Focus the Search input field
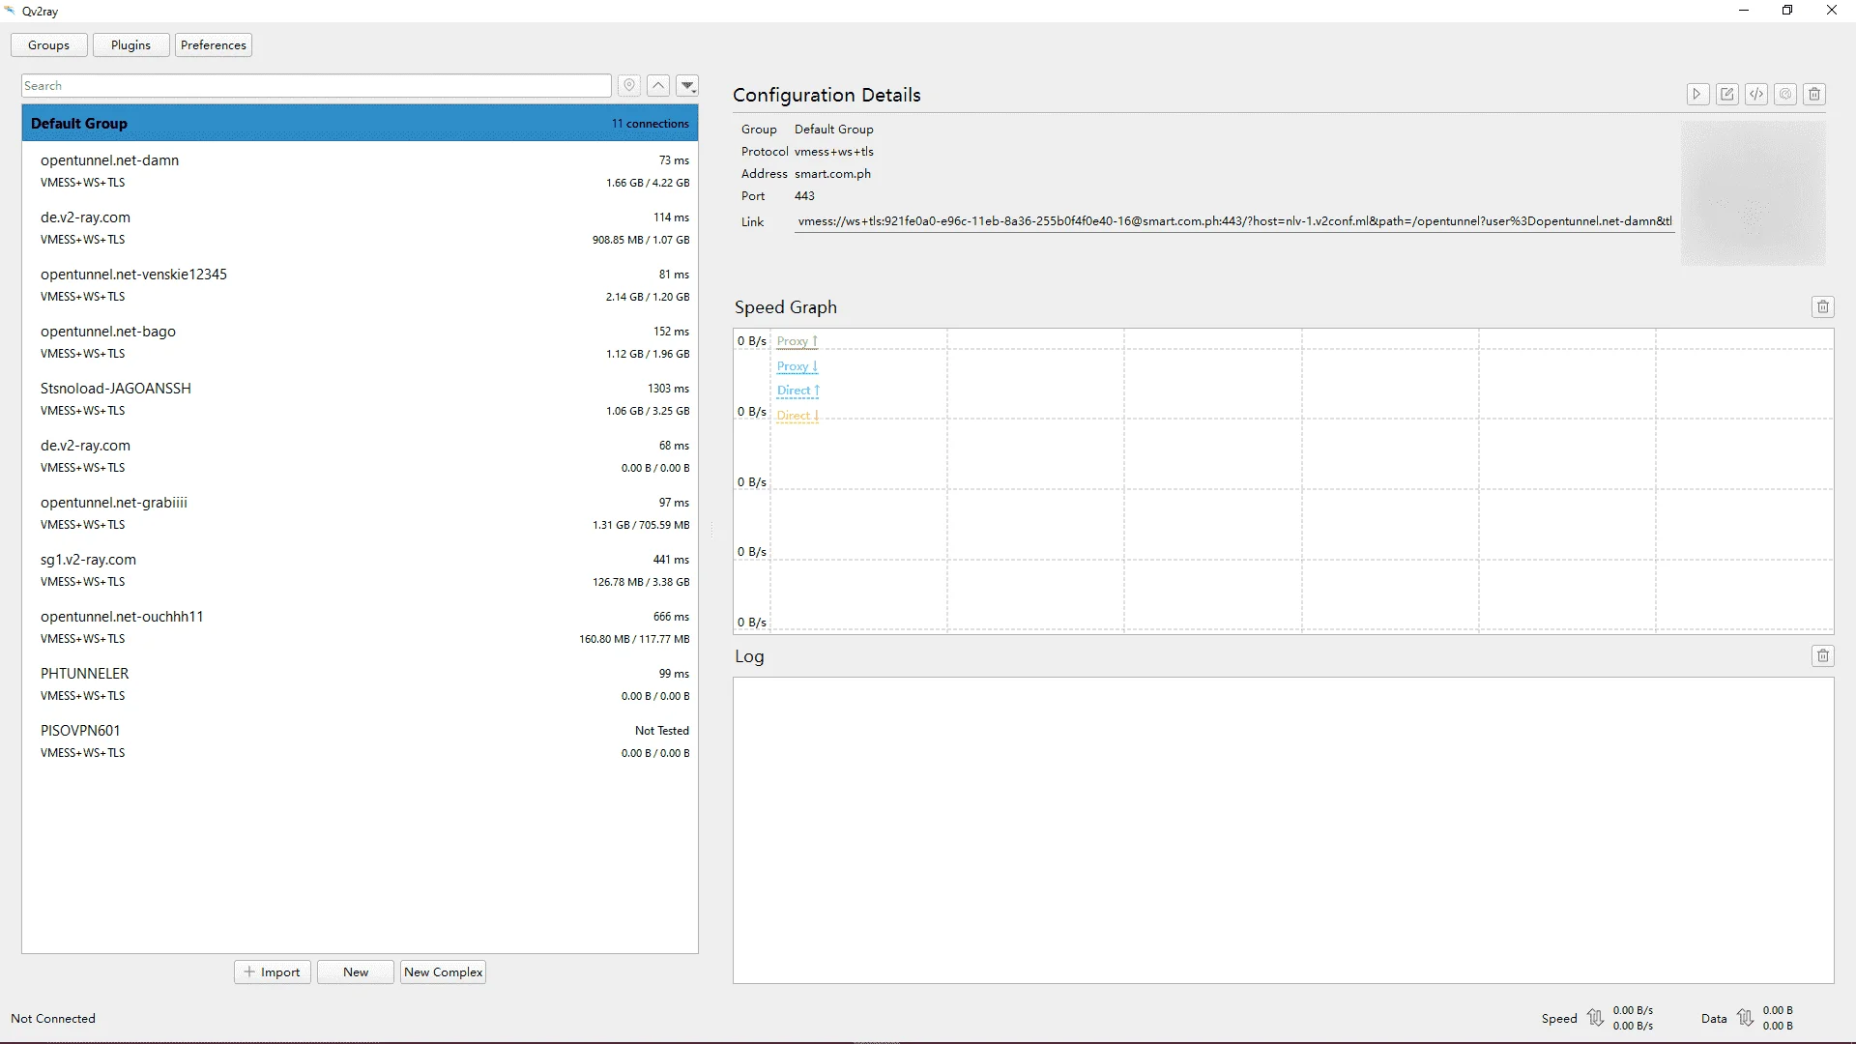The height and width of the screenshot is (1044, 1856). pyautogui.click(x=316, y=86)
